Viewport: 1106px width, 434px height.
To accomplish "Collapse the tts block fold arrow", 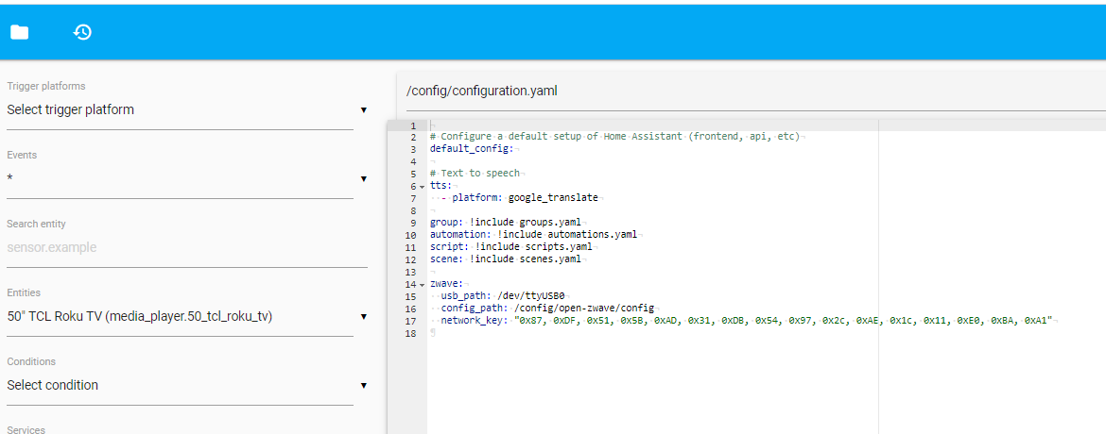I will 423,187.
